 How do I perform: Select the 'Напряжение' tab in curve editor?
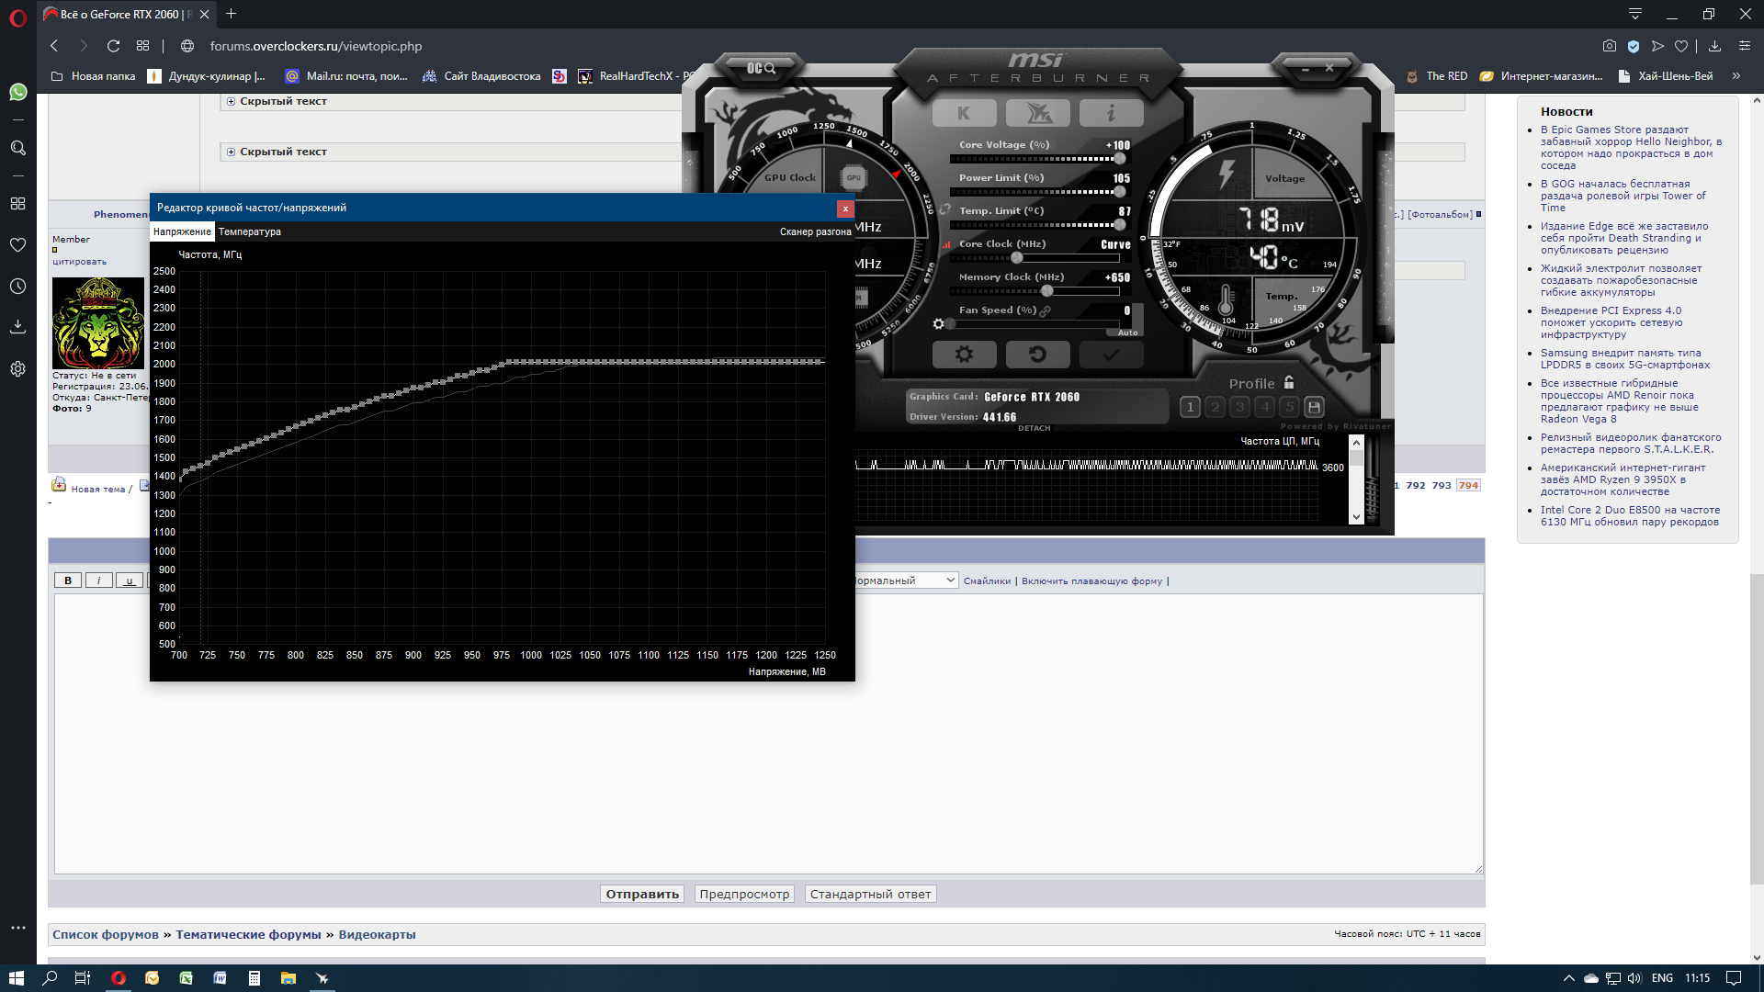(182, 231)
